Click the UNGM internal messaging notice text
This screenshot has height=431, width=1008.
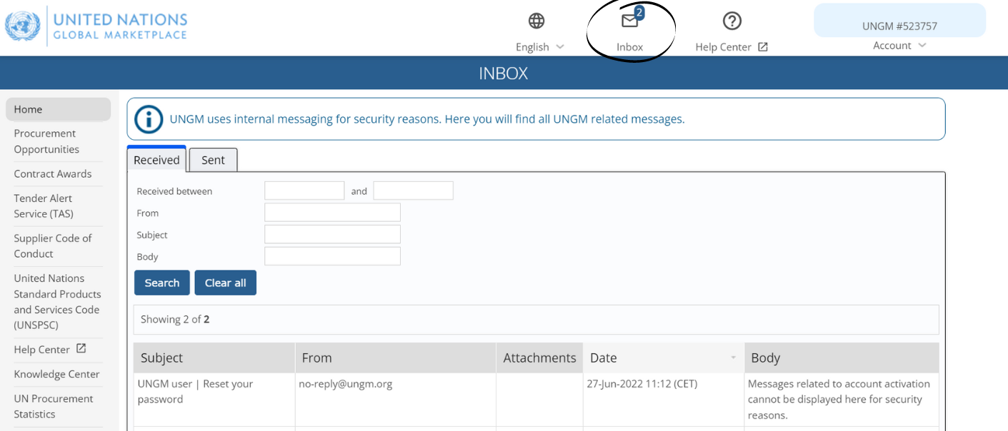pos(427,119)
